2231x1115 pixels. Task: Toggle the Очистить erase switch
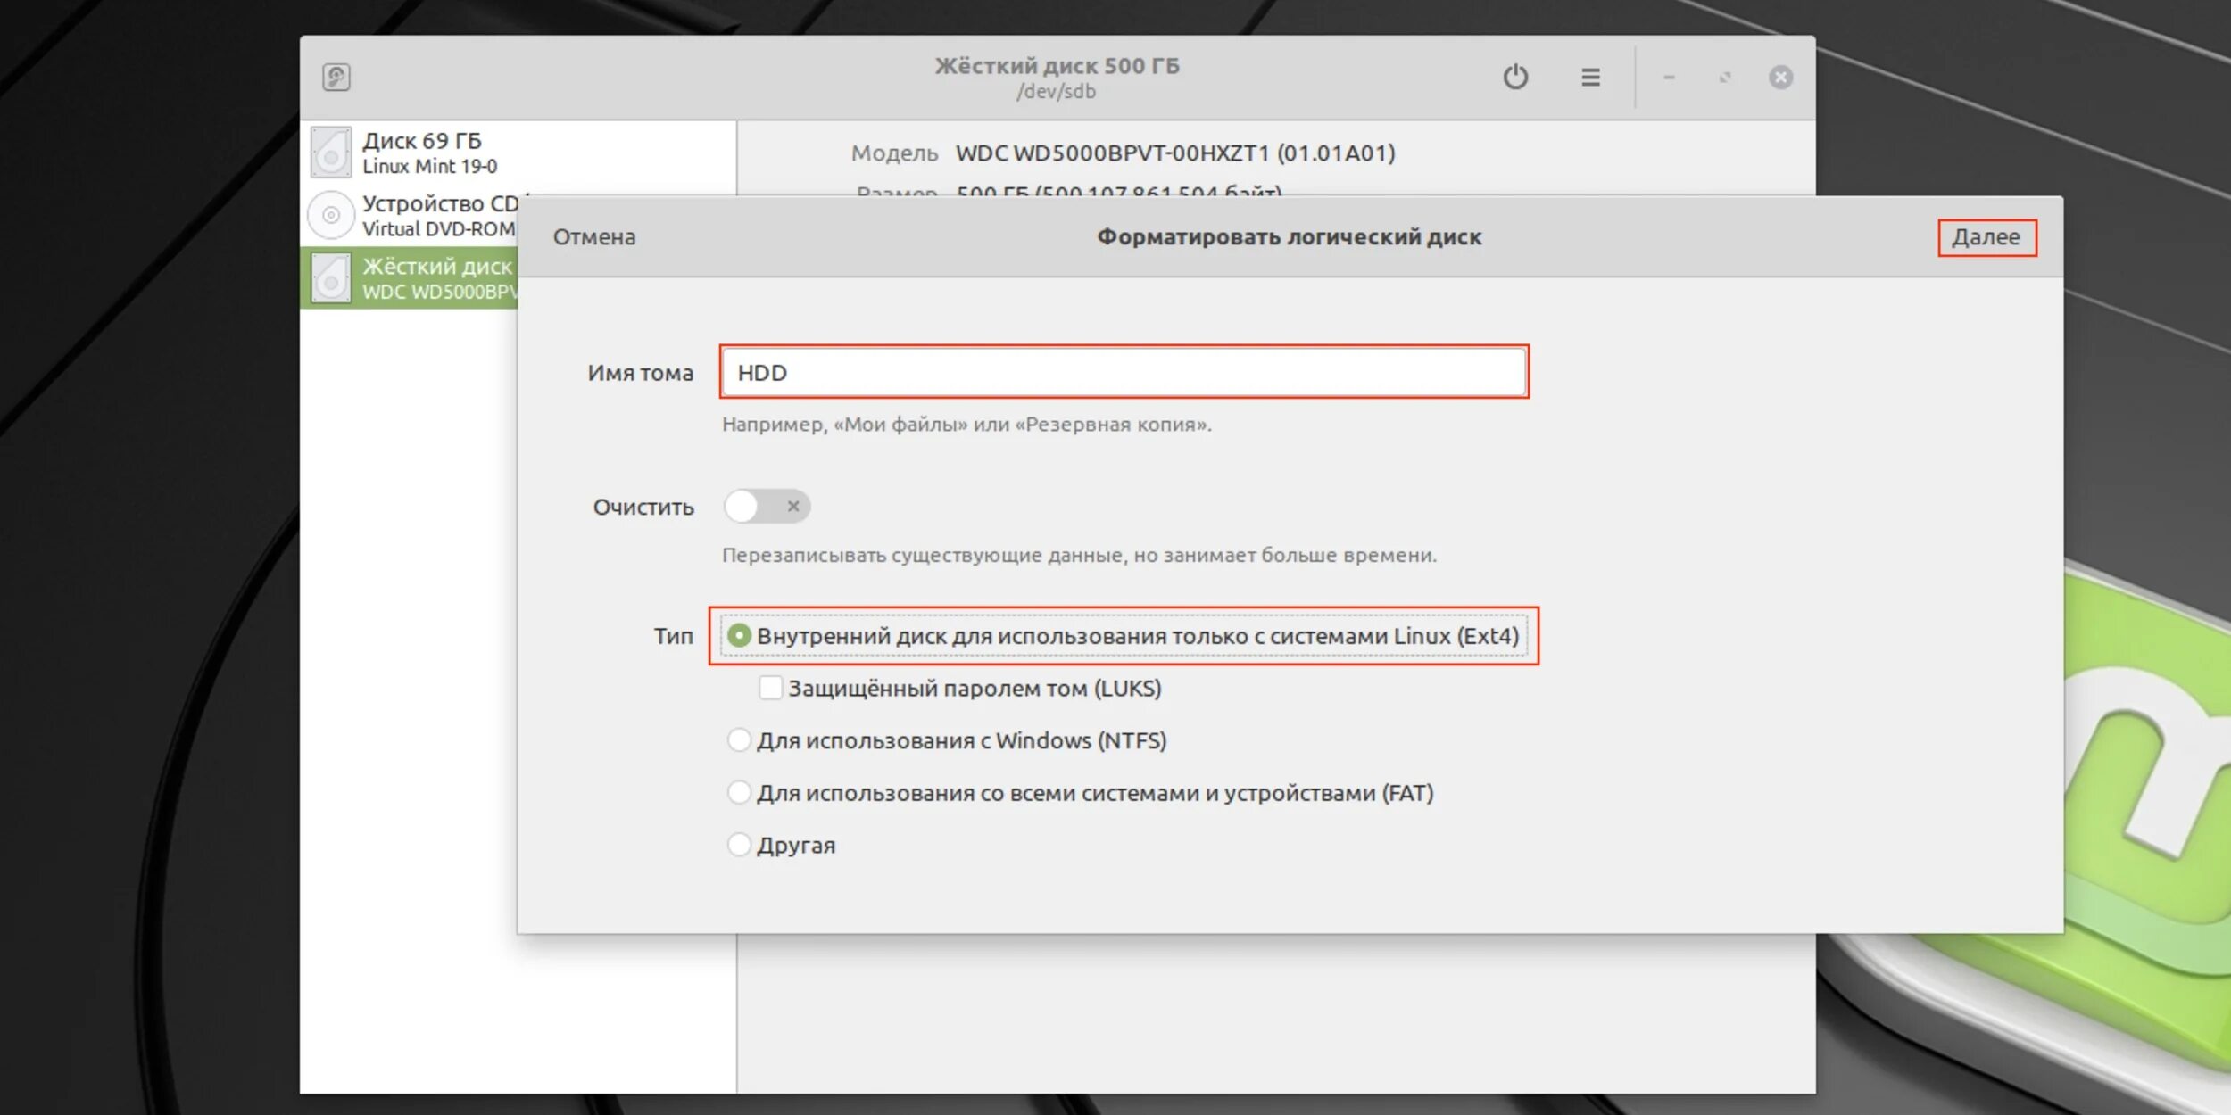point(767,507)
